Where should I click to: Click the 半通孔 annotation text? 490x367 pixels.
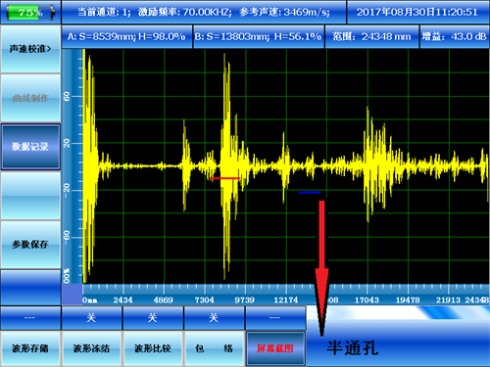click(x=353, y=348)
